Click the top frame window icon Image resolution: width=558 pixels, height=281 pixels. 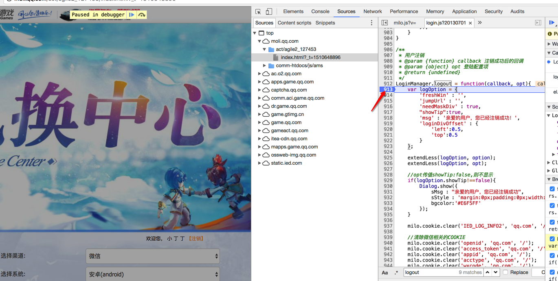(x=261, y=33)
